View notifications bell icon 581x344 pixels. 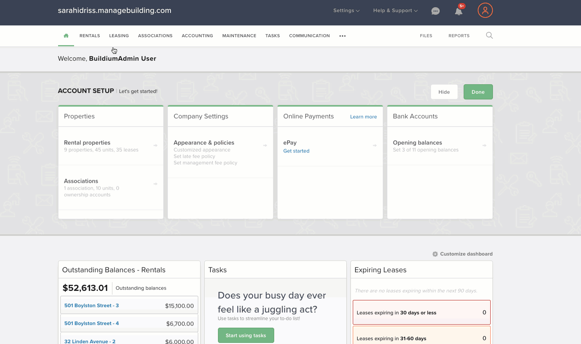pyautogui.click(x=459, y=11)
